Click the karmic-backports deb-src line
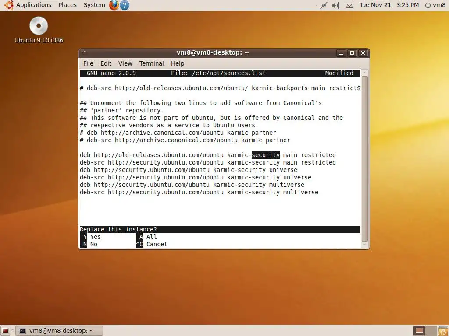Image resolution: width=449 pixels, height=336 pixels. 220,88
